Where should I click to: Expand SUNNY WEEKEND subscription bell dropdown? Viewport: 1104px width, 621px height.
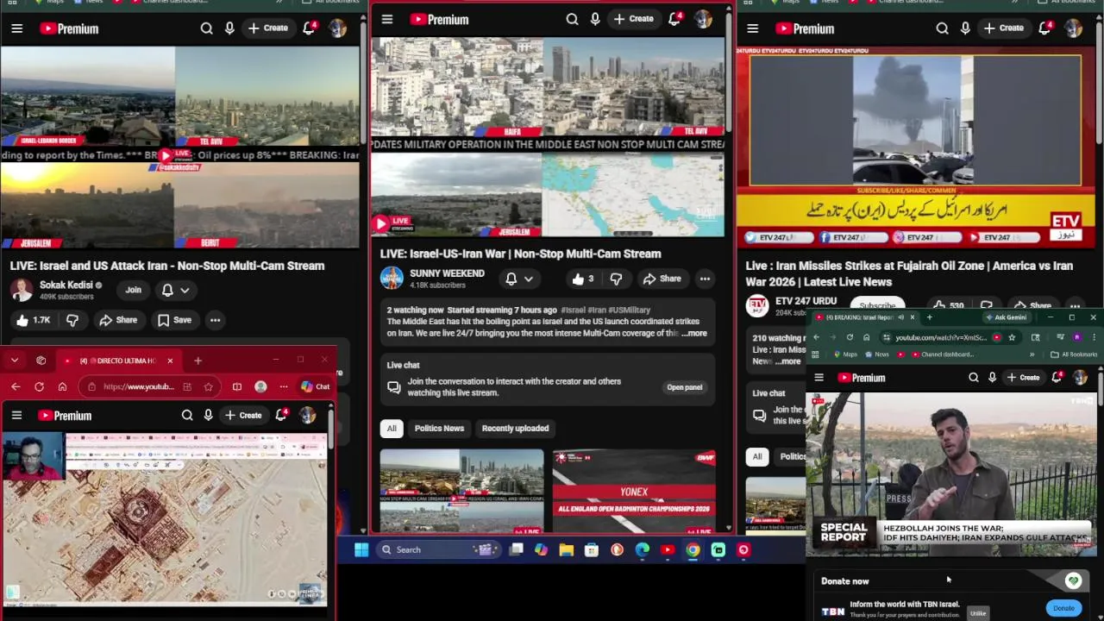[528, 279]
